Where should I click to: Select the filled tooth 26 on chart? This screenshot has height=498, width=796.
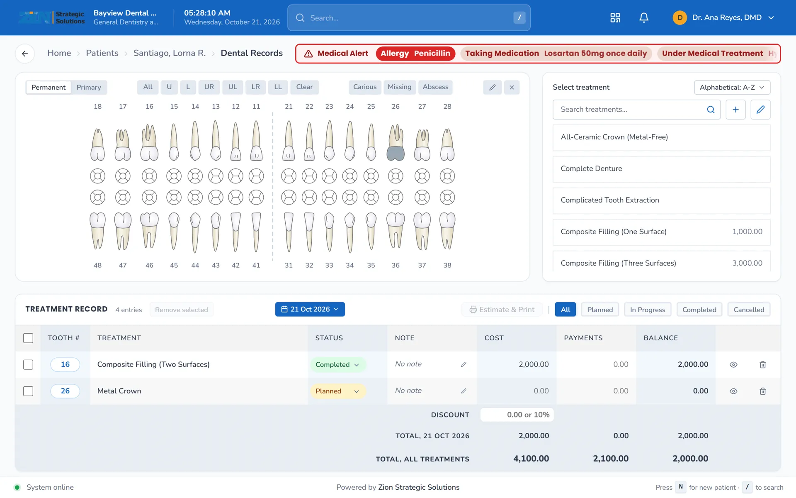tap(396, 142)
